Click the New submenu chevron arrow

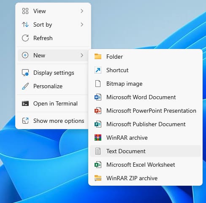click(x=82, y=55)
